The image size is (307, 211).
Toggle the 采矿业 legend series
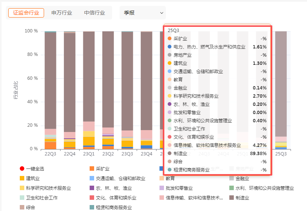99,169
